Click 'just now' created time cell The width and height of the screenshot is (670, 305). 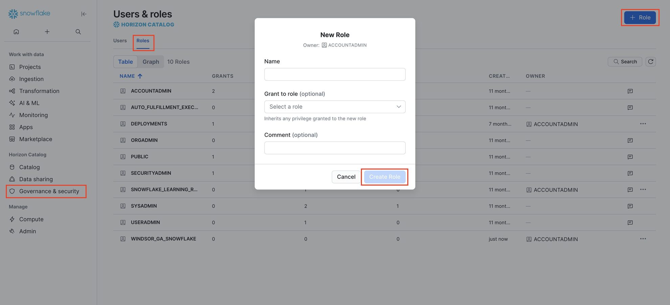498,239
